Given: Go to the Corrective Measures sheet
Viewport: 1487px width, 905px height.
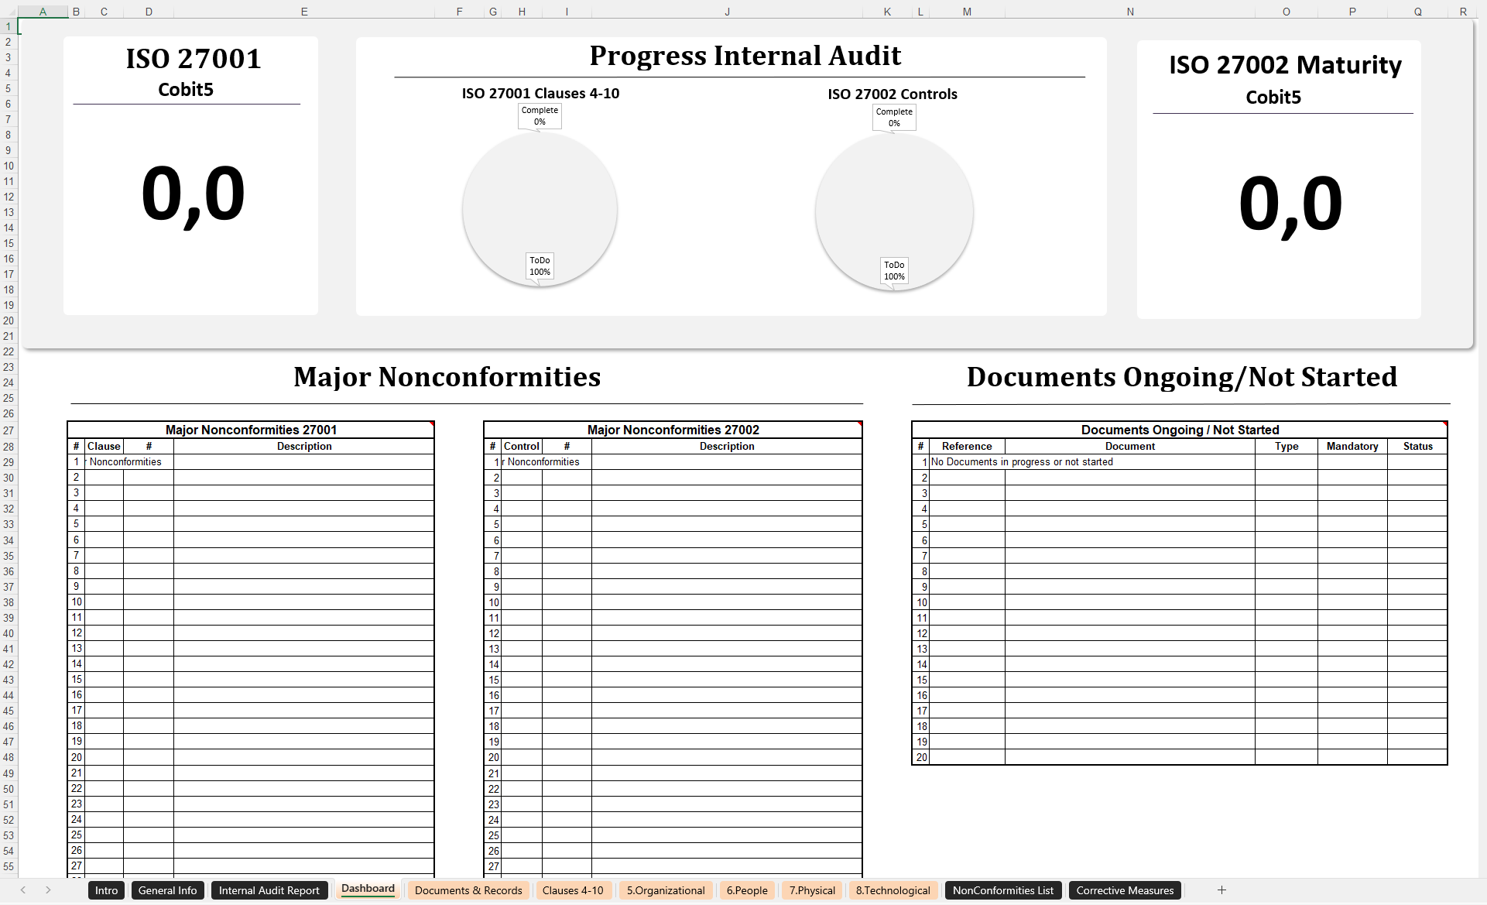Looking at the screenshot, I should click(1124, 890).
